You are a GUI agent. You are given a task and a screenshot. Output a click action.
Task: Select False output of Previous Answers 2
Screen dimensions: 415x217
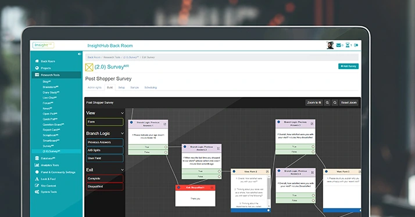219,176
